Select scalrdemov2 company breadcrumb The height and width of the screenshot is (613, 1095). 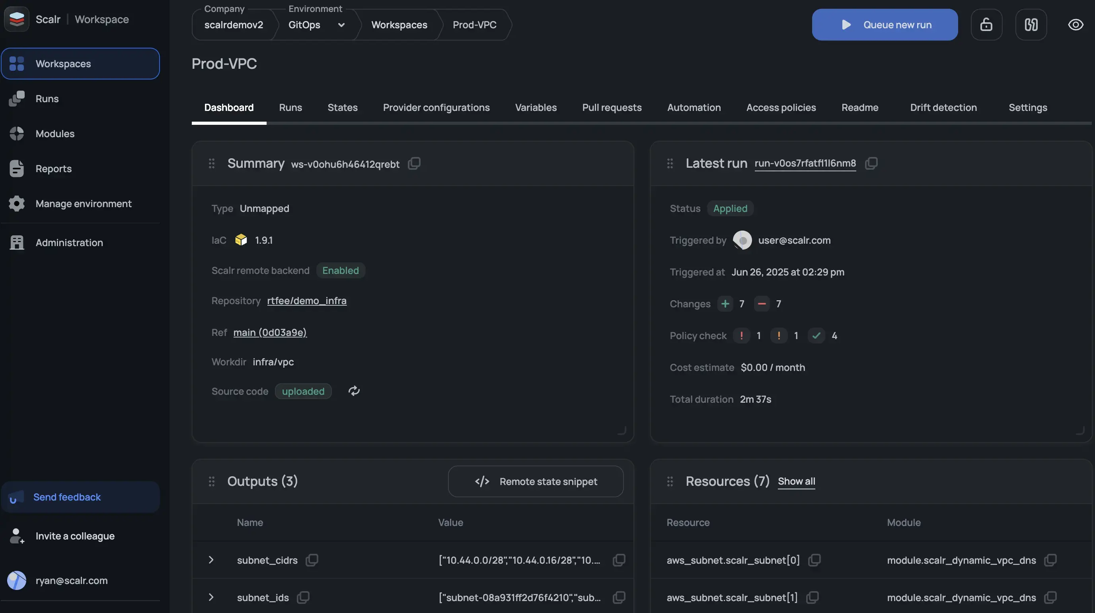click(234, 25)
